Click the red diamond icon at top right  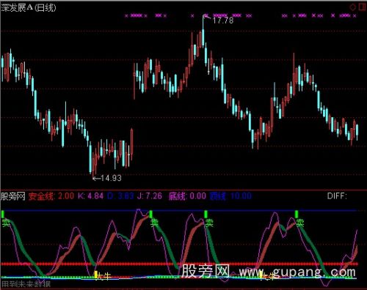pyautogui.click(x=352, y=7)
